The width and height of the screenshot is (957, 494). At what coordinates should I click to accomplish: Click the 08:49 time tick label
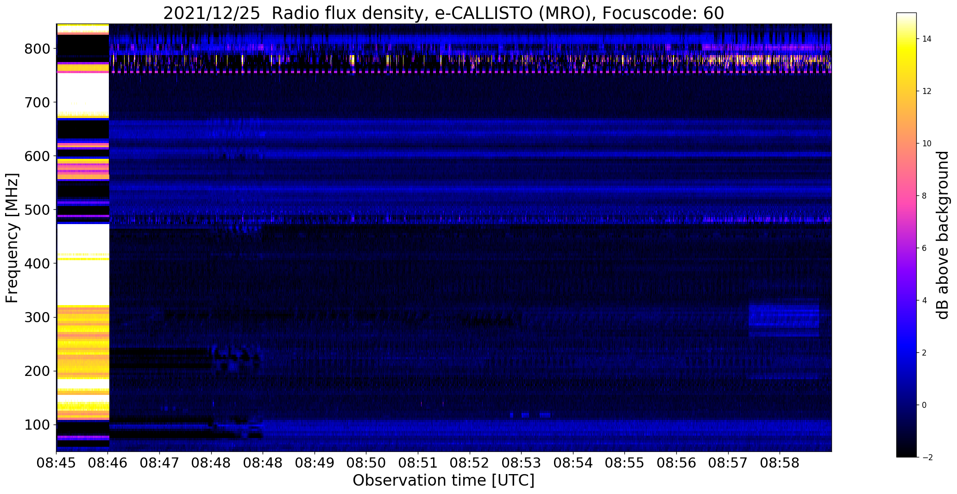click(x=315, y=463)
